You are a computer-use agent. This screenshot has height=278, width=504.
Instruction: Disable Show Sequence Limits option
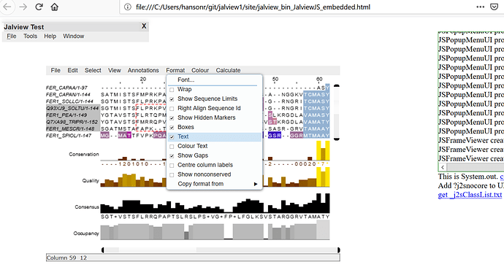pyautogui.click(x=172, y=99)
